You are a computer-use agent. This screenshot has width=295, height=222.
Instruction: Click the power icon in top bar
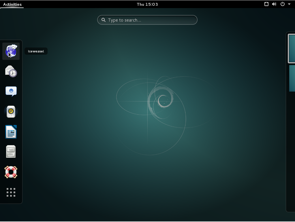[x=283, y=4]
